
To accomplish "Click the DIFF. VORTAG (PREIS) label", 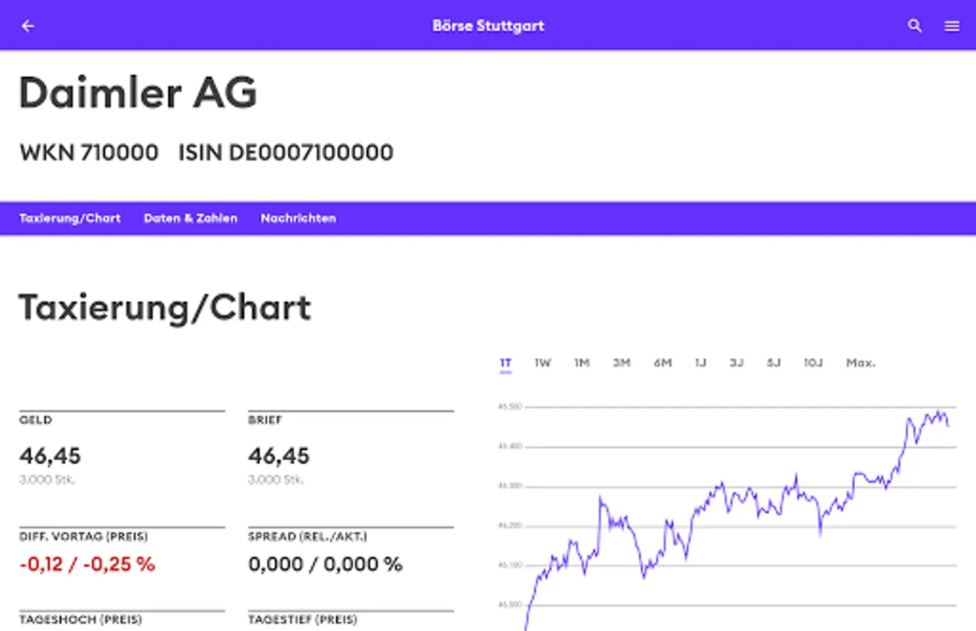I will pyautogui.click(x=83, y=536).
